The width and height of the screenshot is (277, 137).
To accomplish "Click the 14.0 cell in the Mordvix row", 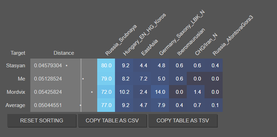I will (160, 92).
